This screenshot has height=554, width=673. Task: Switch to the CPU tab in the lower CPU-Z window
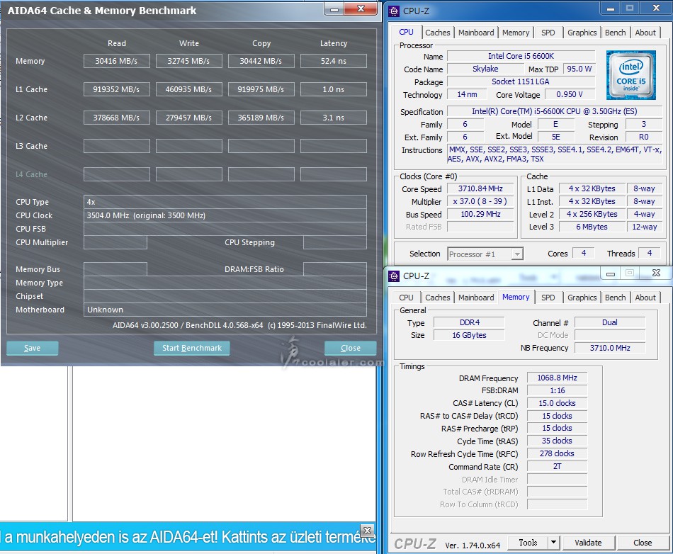click(406, 298)
